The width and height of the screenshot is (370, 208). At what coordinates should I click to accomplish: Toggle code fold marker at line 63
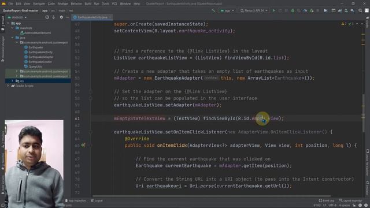coord(90,132)
